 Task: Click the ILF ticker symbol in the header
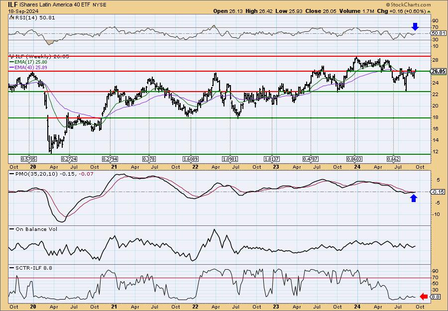(13, 4)
